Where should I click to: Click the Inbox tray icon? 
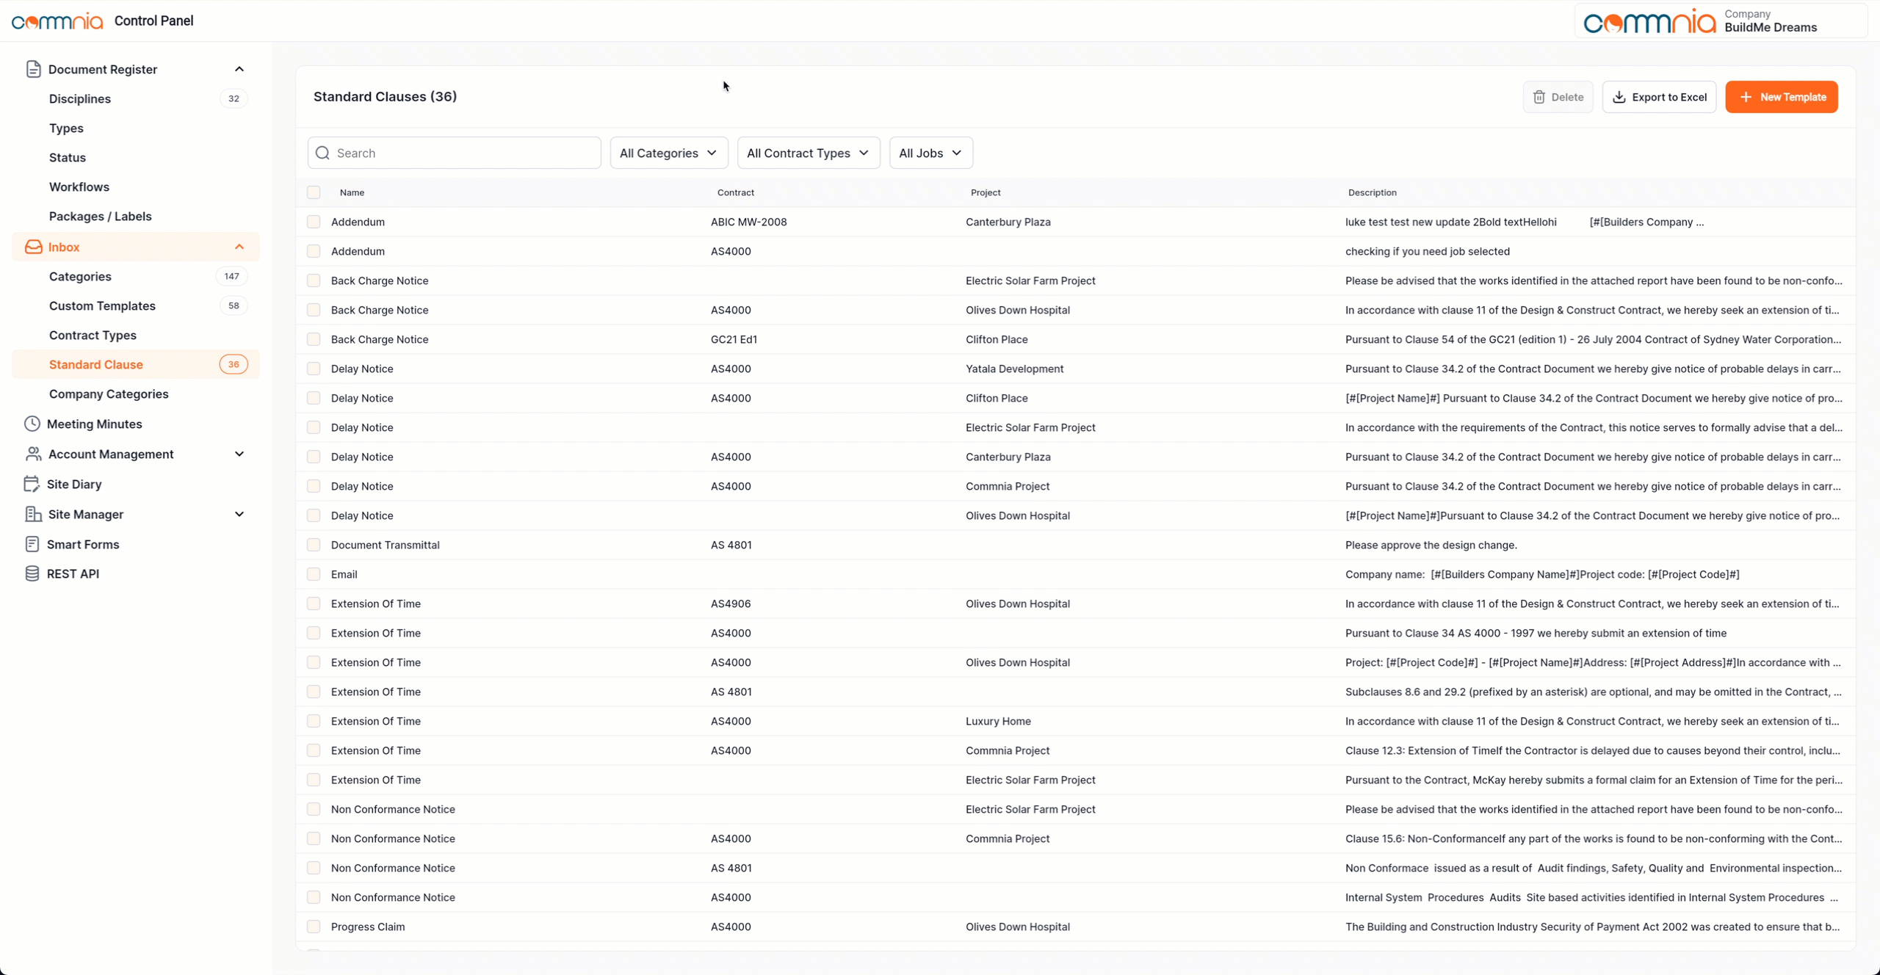click(33, 247)
